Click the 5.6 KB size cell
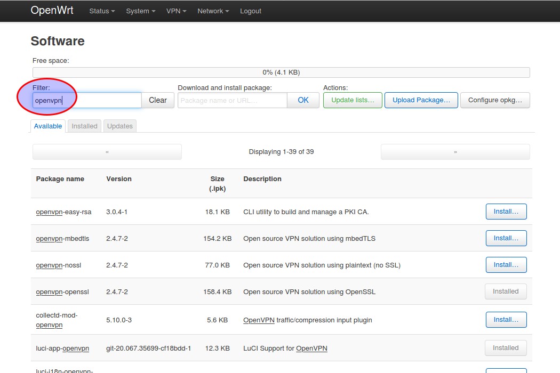This screenshot has height=373, width=560. (217, 320)
